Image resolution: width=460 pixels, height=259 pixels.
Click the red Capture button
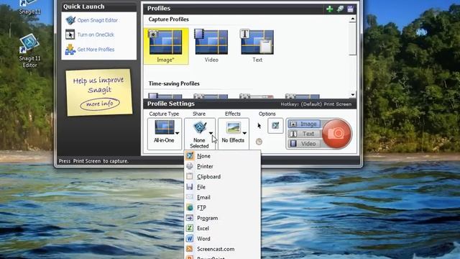click(337, 134)
